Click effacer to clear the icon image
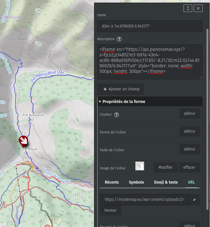210x227 pixels. [189, 167]
